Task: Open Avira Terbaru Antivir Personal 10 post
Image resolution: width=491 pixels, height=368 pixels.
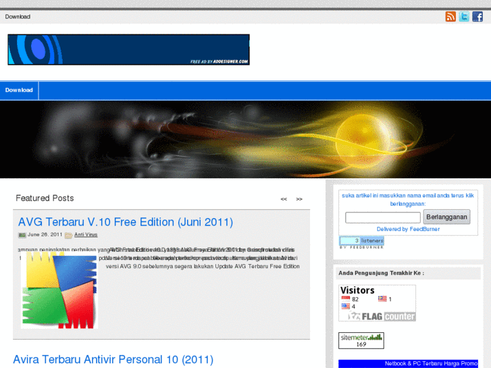Action: click(113, 359)
